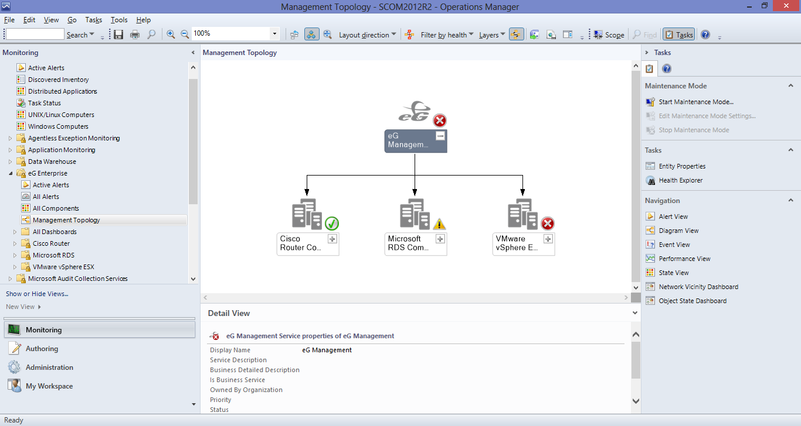
Task: Select the red-error eG Management server icon
Action: pyautogui.click(x=415, y=111)
